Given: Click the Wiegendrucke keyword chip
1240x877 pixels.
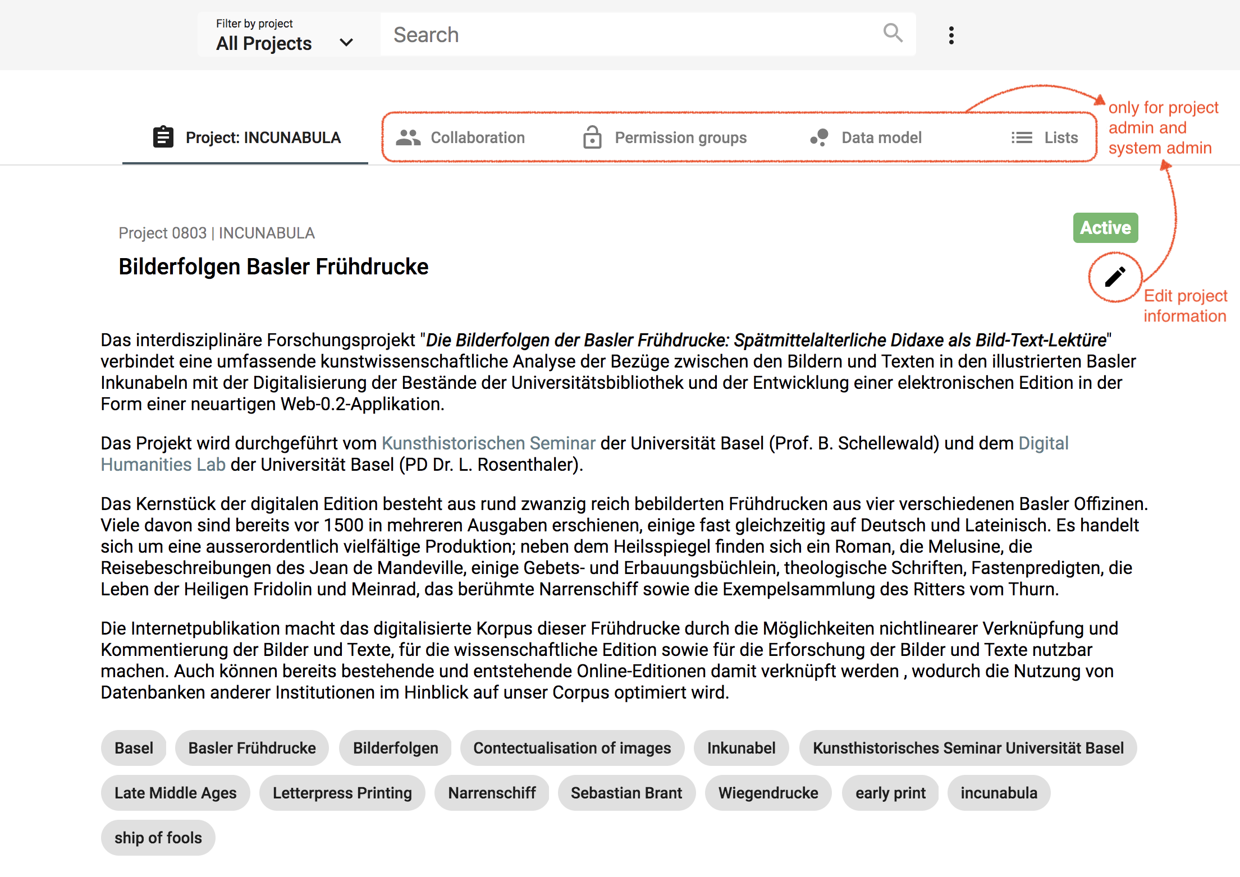Looking at the screenshot, I should 768,793.
